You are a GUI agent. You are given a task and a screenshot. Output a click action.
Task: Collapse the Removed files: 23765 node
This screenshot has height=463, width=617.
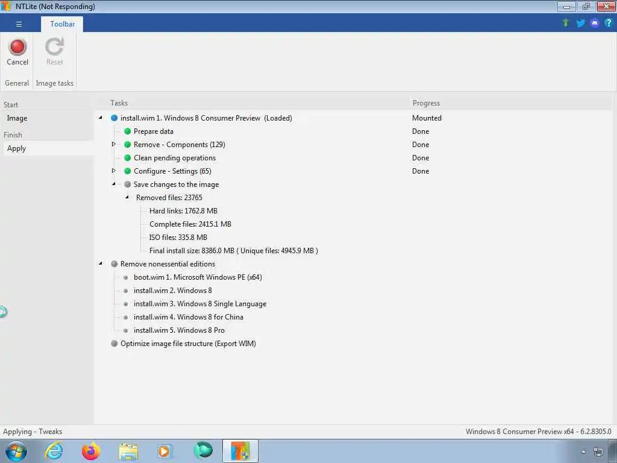click(127, 197)
